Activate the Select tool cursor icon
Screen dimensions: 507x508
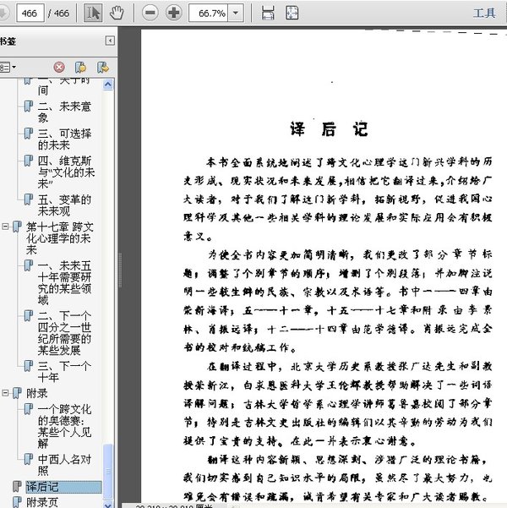click(94, 13)
